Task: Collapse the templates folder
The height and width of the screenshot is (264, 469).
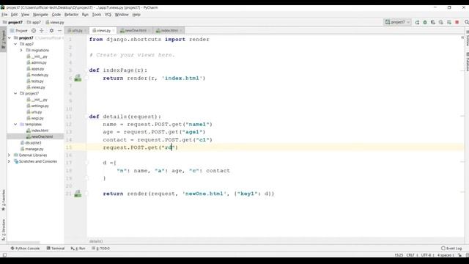Action: pyautogui.click(x=15, y=124)
